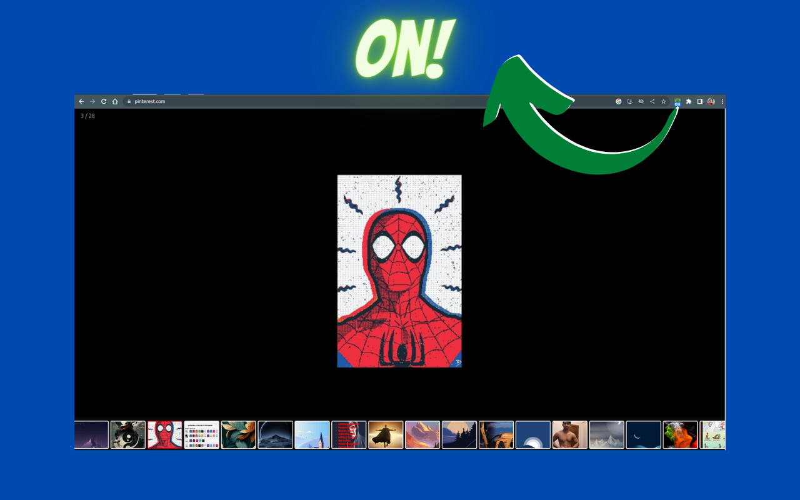Click the install app icon in the address bar

[x=630, y=101]
